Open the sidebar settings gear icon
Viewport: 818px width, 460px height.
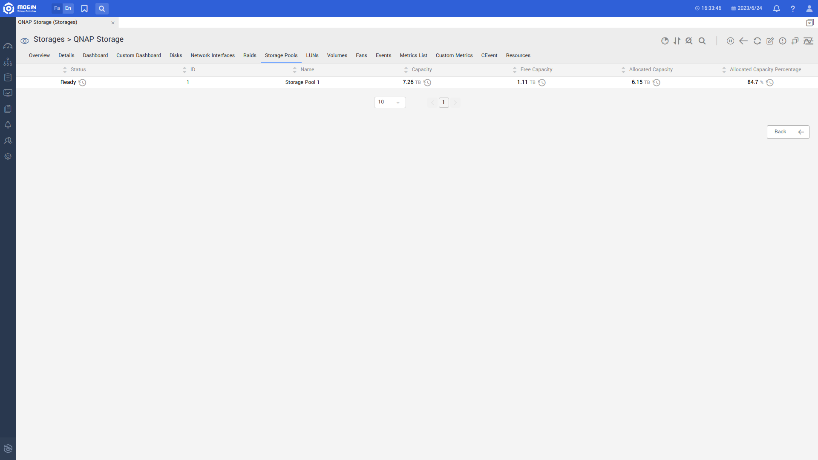[x=8, y=156]
